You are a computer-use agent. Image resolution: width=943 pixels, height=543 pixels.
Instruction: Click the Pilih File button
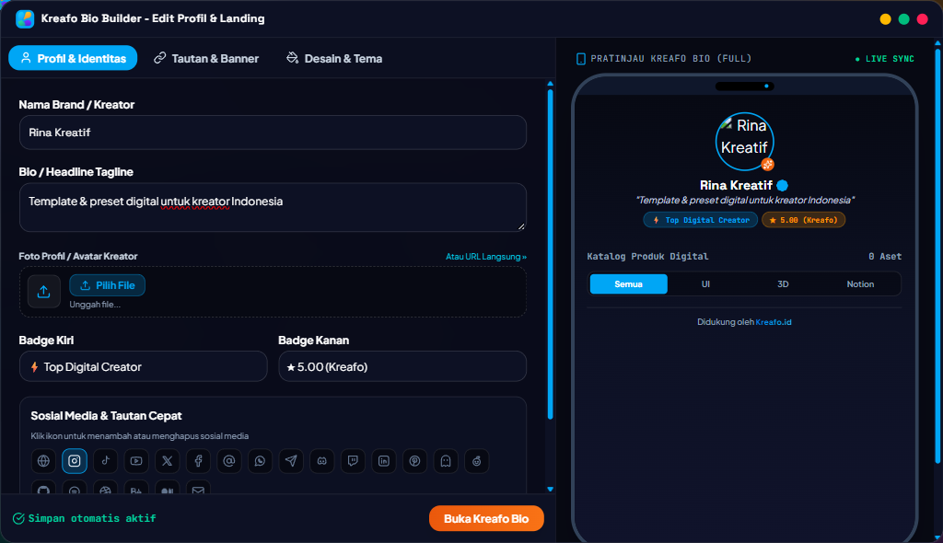[x=107, y=285]
